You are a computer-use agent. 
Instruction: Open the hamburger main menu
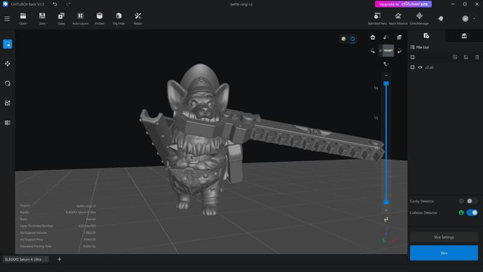tap(7, 19)
